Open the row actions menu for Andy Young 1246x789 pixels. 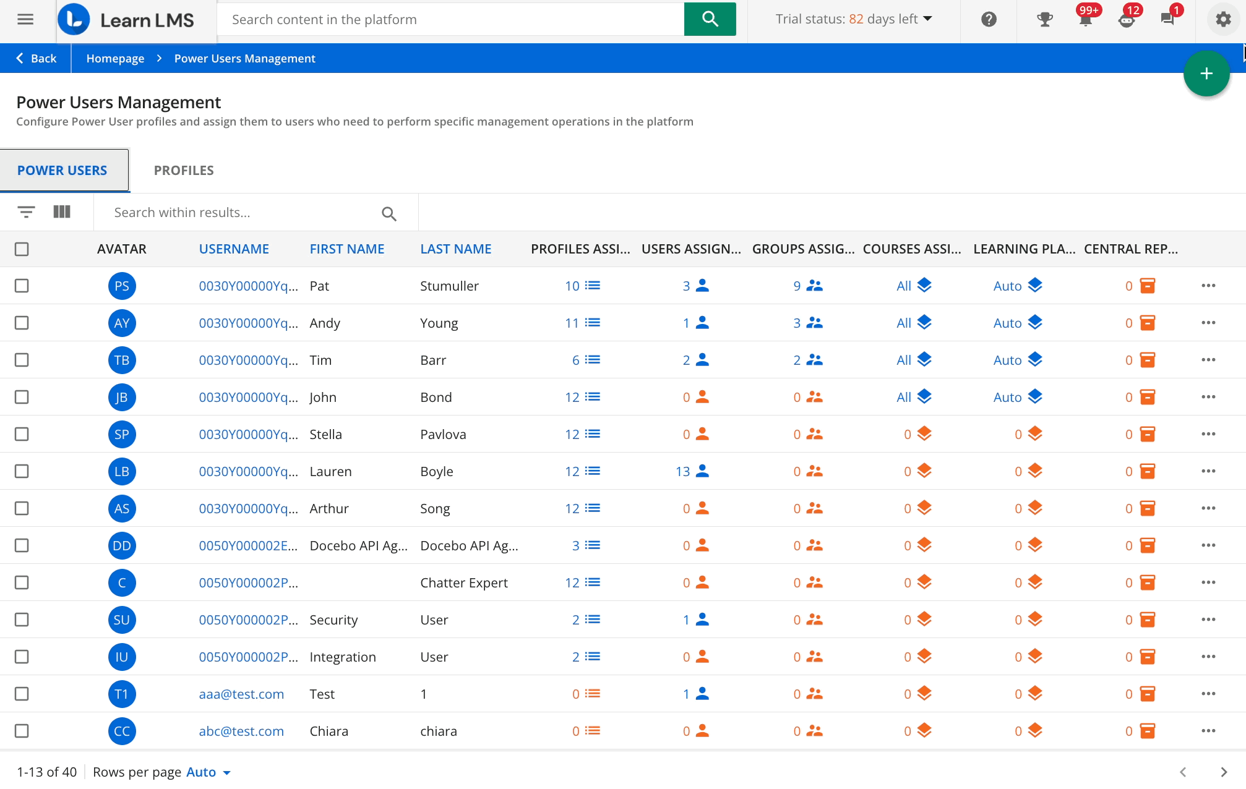(x=1209, y=323)
